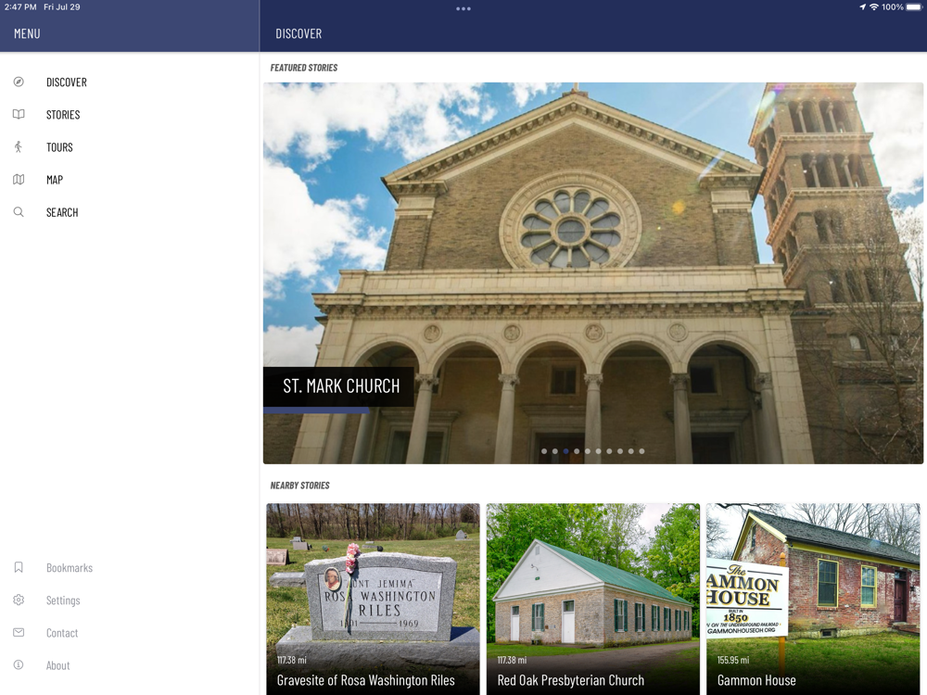This screenshot has width=927, height=695.
Task: Open the Red Oak Presbyterian Church card
Action: 593,599
